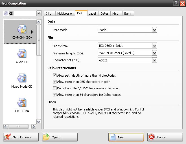
Task: Enable Do not add ';1' ISO version extension
Action: 54,88
